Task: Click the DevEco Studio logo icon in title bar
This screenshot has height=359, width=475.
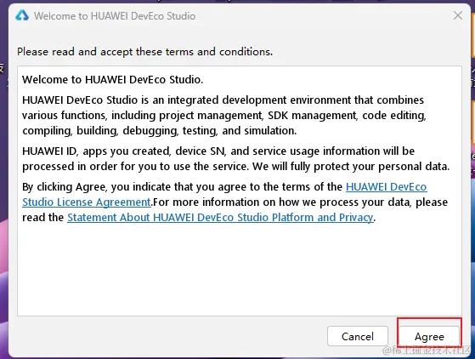Action: click(x=22, y=15)
